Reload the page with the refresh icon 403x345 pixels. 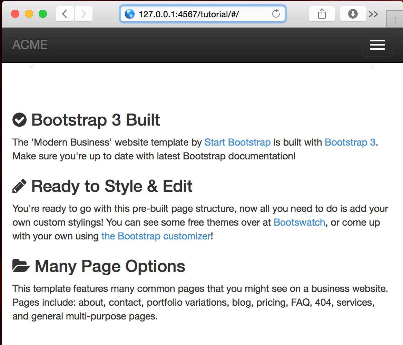coord(276,13)
